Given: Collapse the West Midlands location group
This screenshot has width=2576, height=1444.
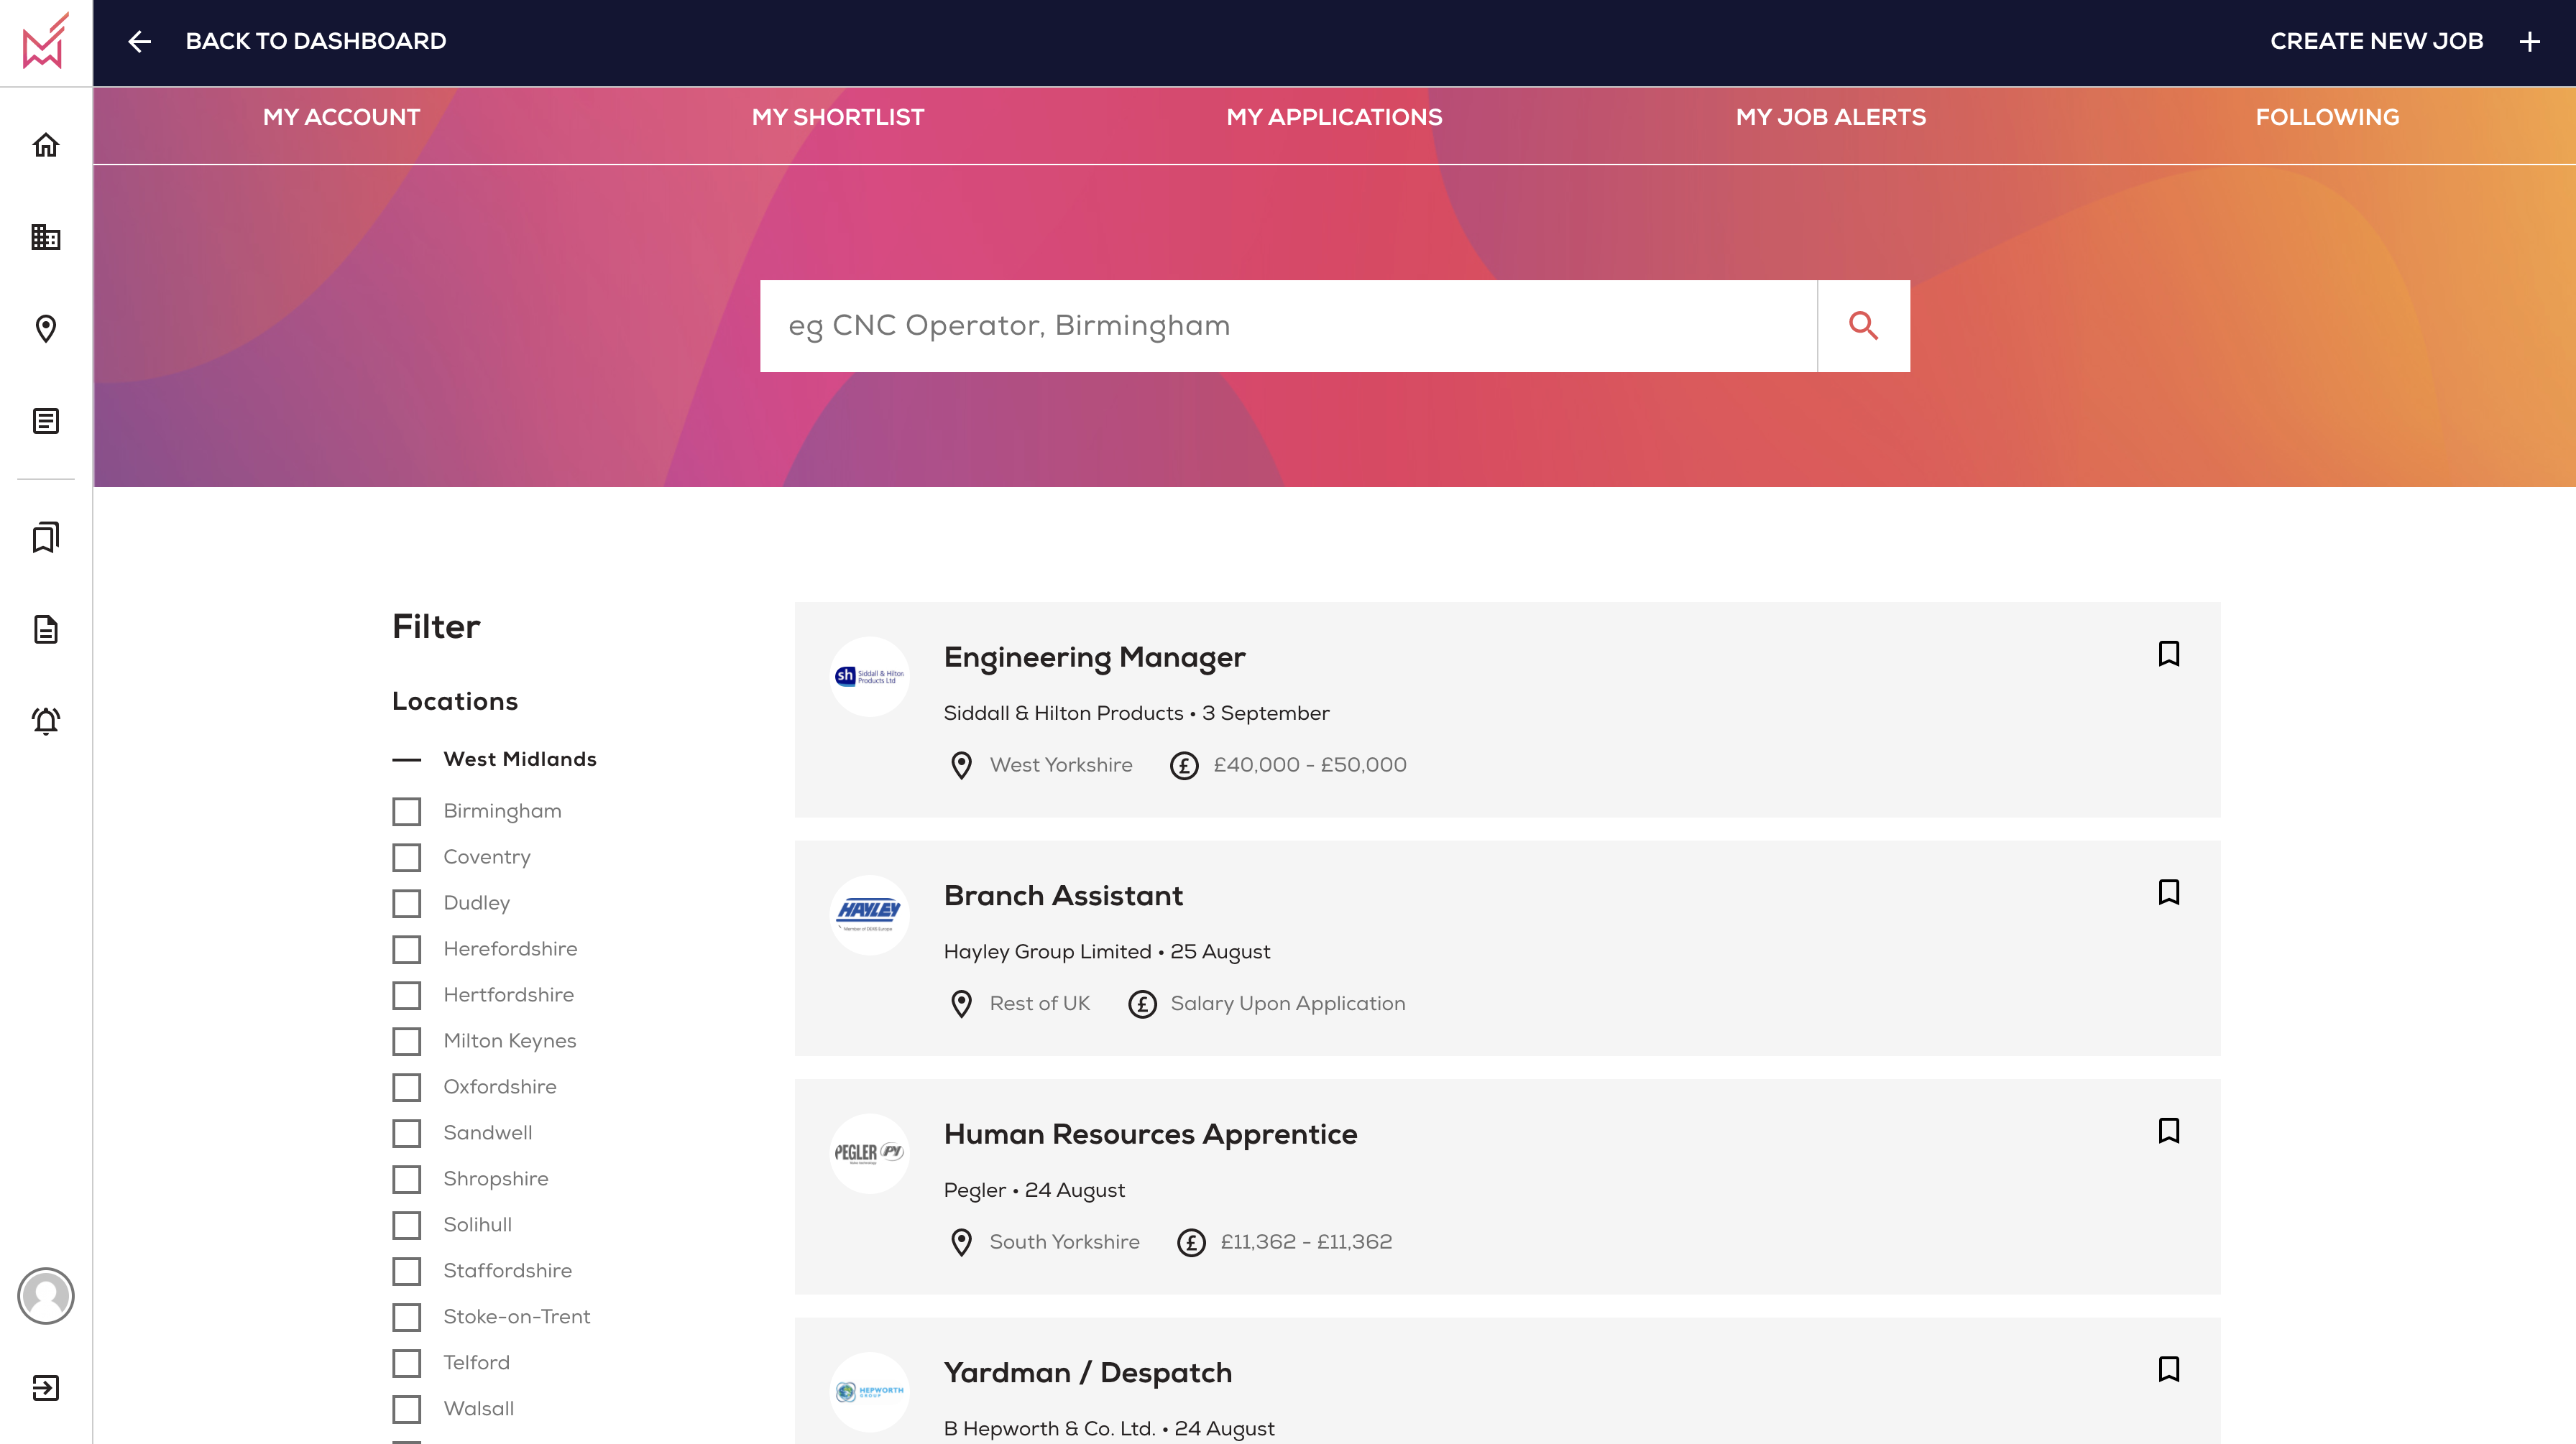Looking at the screenshot, I should pos(406,759).
